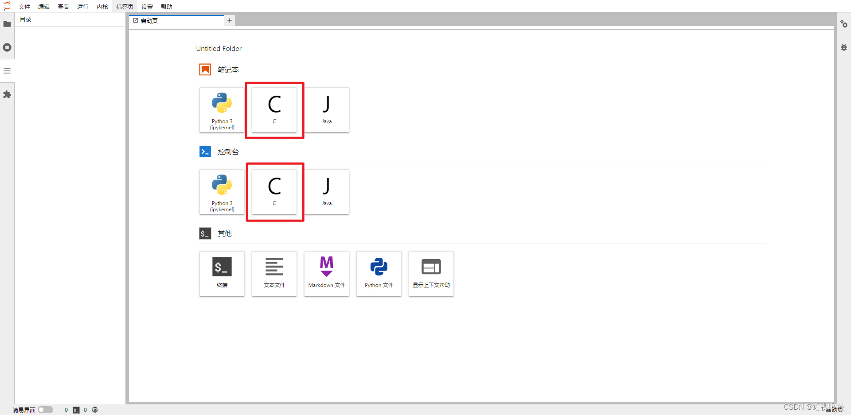Click the Jupyter logo icon
Image resolution: width=851 pixels, height=415 pixels.
pos(7,6)
